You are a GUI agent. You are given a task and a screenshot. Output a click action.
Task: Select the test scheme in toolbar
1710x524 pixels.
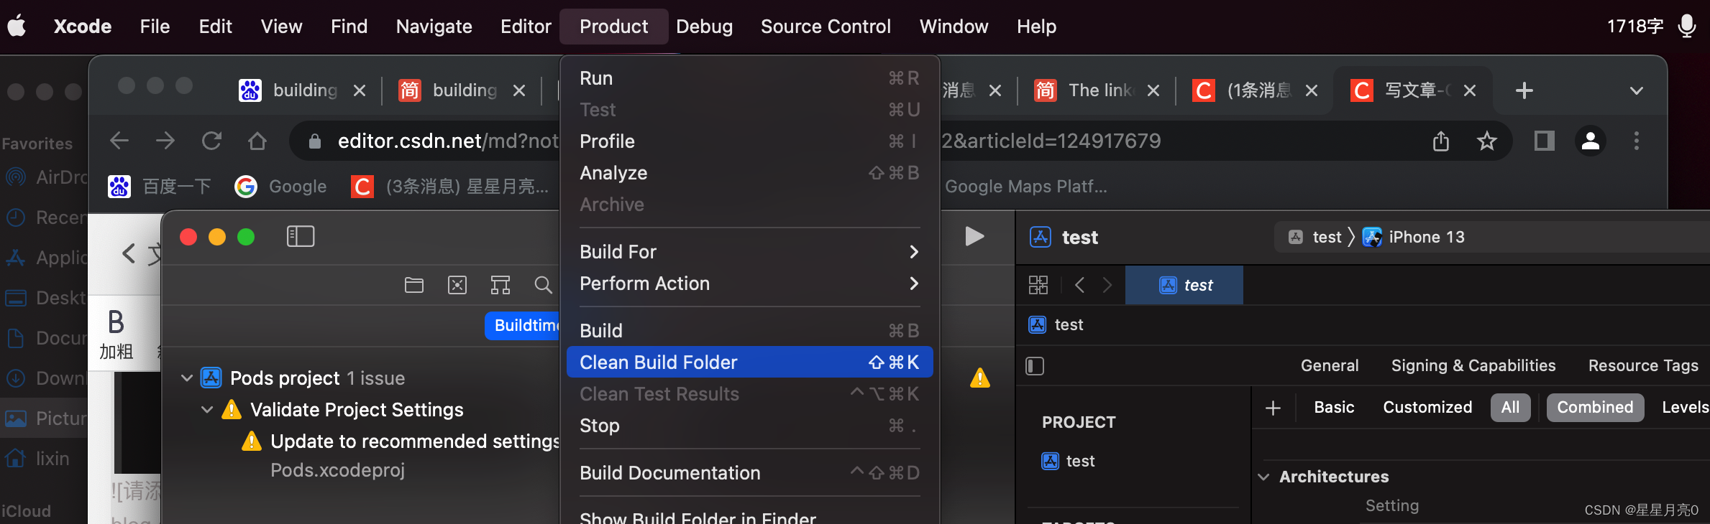coord(1315,237)
